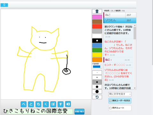Pick the red color swatch
Image resolution: width=153 pixels, height=115 pixels.
[x=97, y=26]
